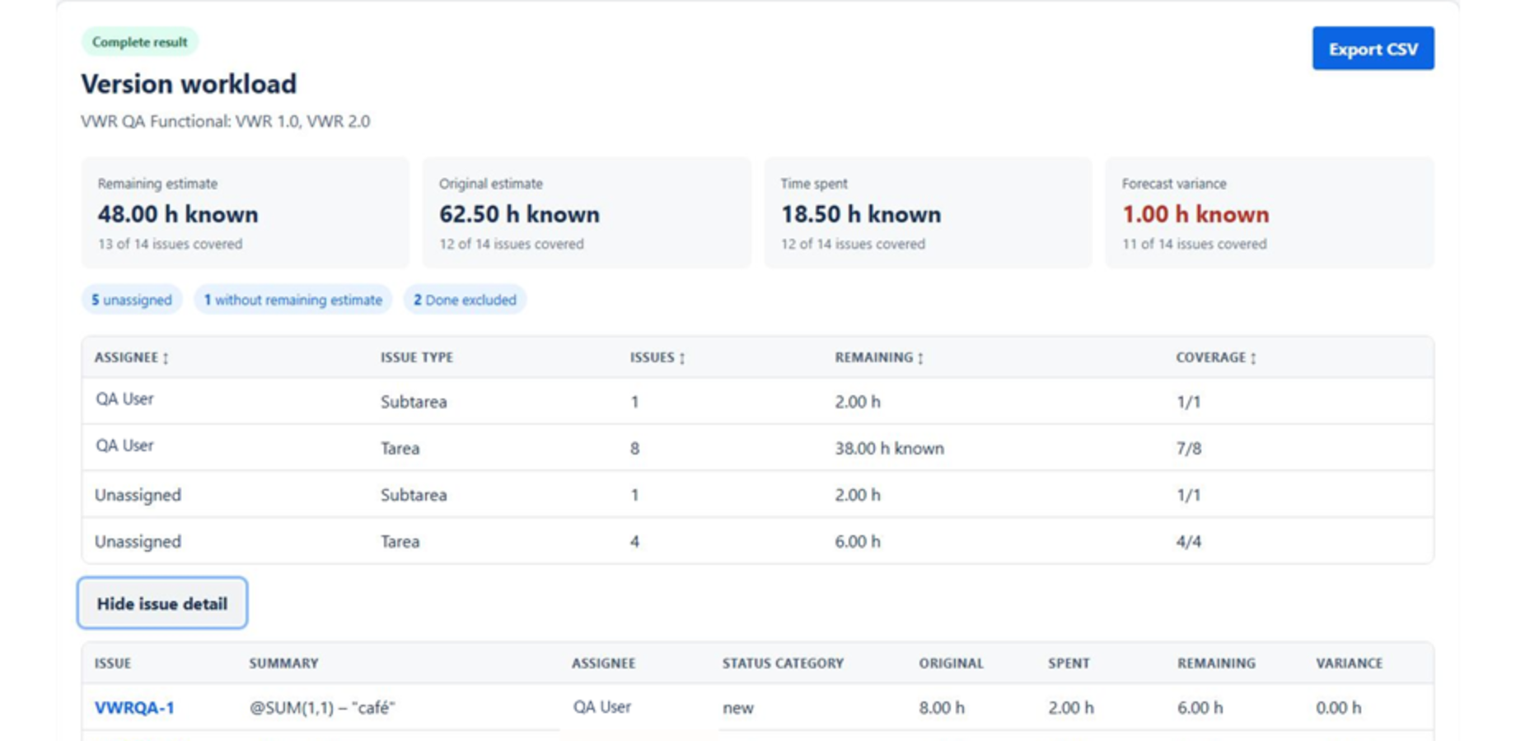This screenshot has height=741, width=1516.
Task: Sort table by Coverage column
Action: (x=1216, y=357)
